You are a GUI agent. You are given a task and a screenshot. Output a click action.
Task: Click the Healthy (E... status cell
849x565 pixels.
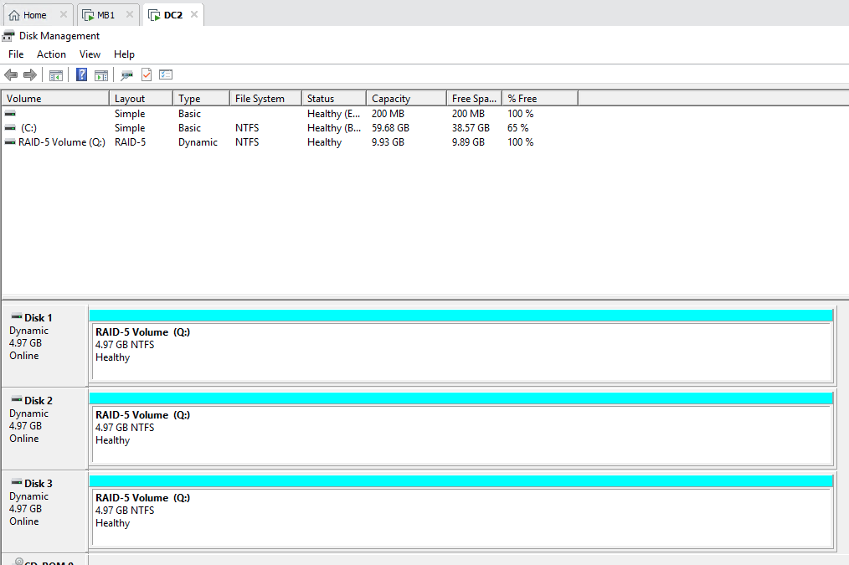333,114
